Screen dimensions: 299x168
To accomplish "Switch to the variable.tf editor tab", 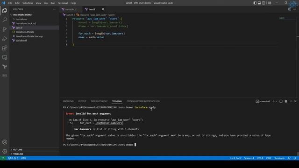I will tap(70, 9).
